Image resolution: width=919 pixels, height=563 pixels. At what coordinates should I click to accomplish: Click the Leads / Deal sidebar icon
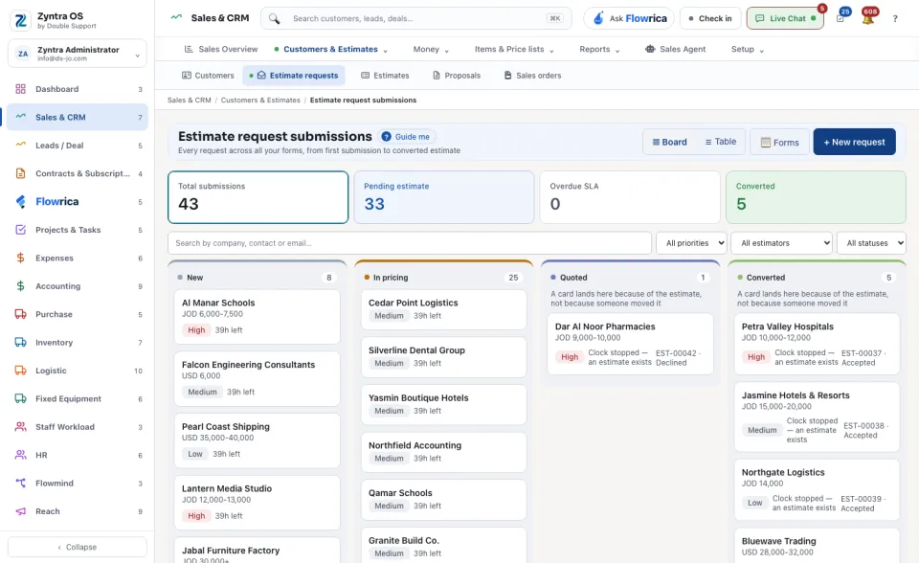[x=20, y=146]
